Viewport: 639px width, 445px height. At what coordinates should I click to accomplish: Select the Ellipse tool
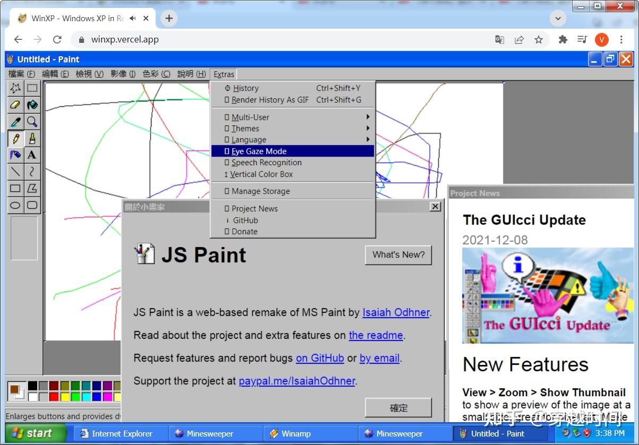pos(15,205)
